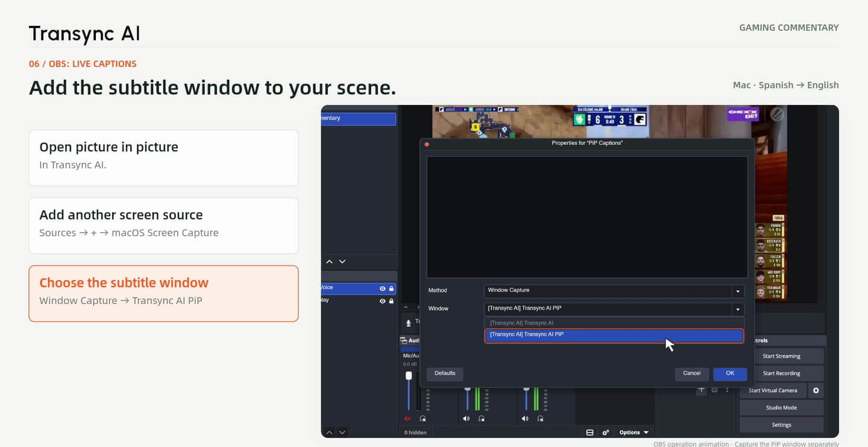Click the trash icon below the dialog

click(x=714, y=390)
